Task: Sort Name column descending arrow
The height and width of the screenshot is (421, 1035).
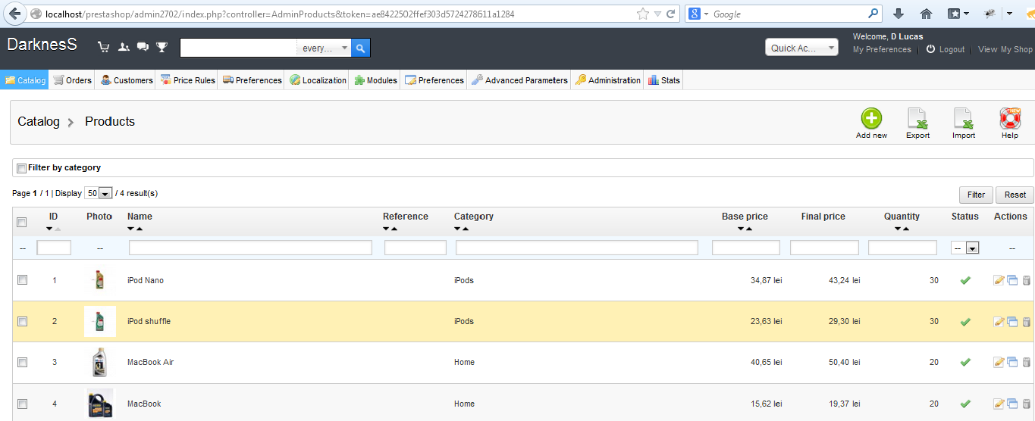Action: coord(130,229)
